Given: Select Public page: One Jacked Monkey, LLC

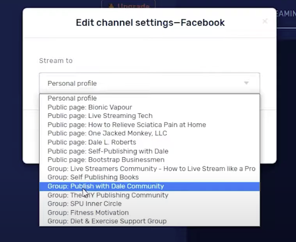Looking at the screenshot, I should (150, 133).
